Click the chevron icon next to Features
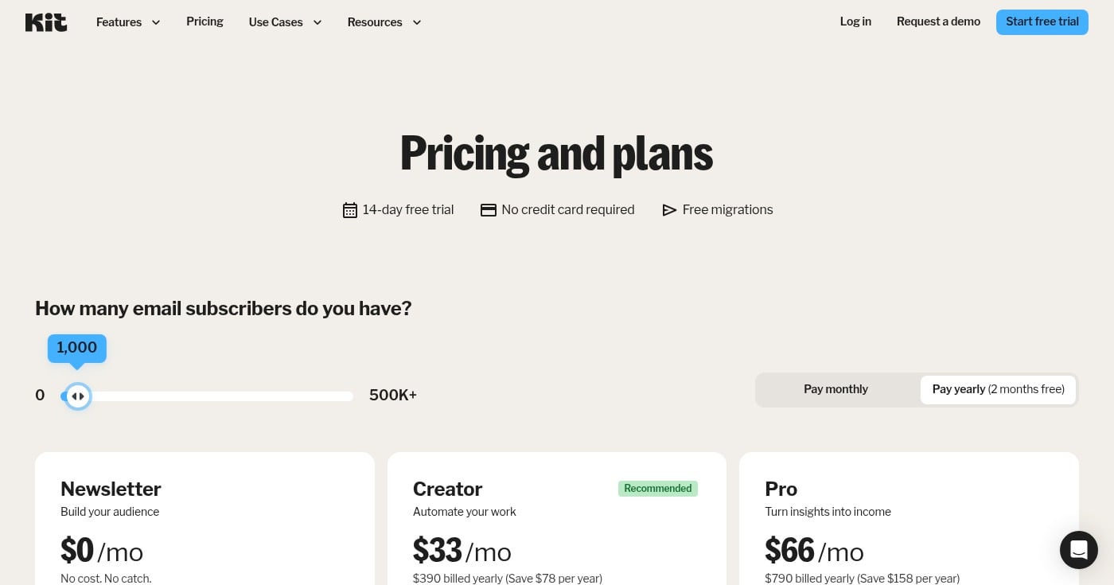Viewport: 1114px width, 585px height. pos(156,22)
